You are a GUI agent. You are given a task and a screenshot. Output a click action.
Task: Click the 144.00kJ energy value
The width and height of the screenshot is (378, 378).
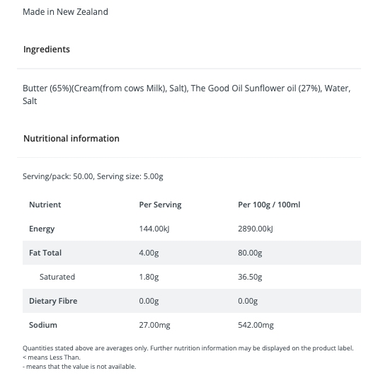tap(154, 229)
